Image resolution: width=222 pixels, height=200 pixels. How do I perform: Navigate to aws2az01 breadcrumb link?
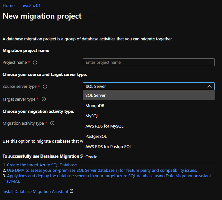31,6
